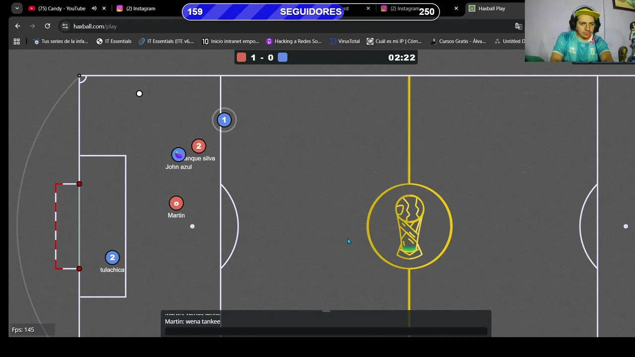Click the red Martin player disc
Image resolution: width=635 pixels, height=357 pixels.
click(x=176, y=203)
